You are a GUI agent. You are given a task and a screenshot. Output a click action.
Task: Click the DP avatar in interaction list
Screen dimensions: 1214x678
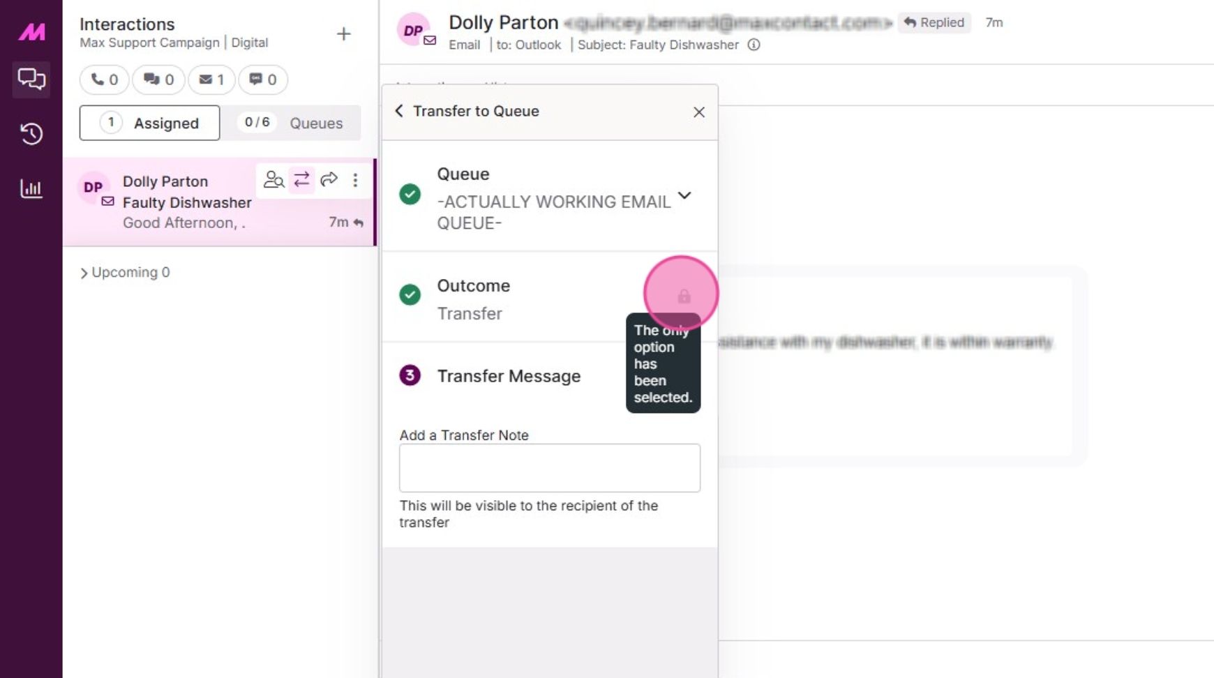93,187
